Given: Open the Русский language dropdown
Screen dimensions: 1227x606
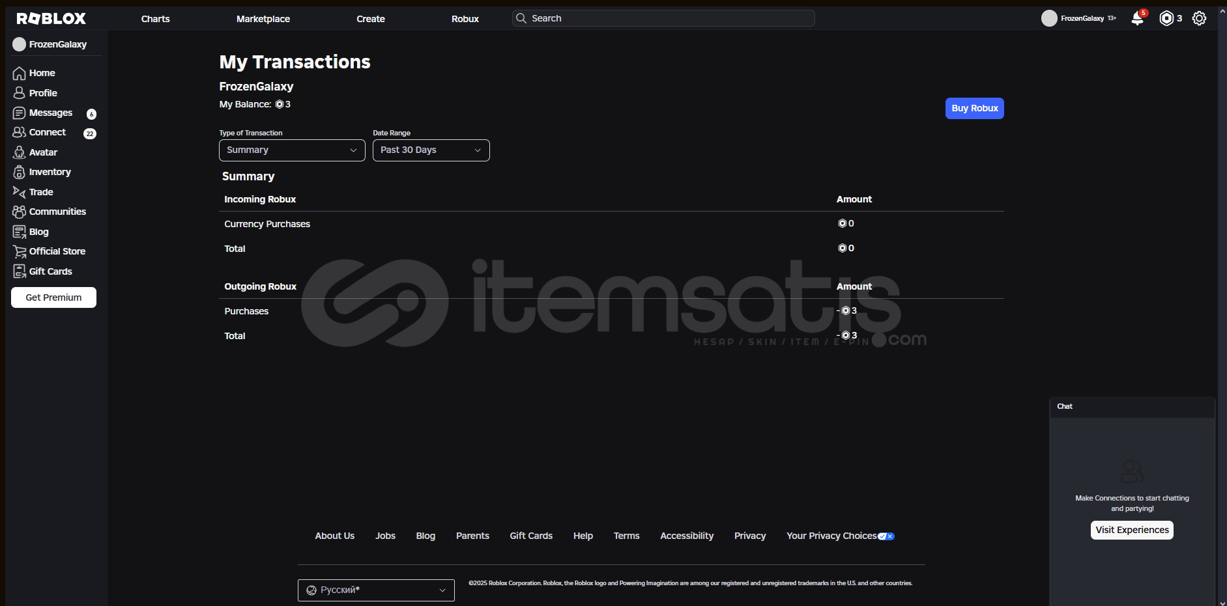Looking at the screenshot, I should pyautogui.click(x=376, y=590).
